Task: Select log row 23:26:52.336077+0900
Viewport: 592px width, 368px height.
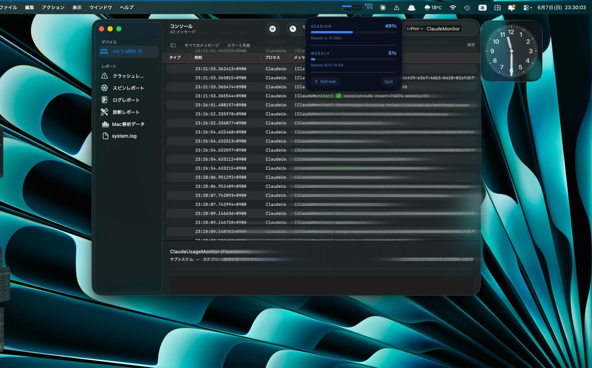Action: click(x=321, y=123)
